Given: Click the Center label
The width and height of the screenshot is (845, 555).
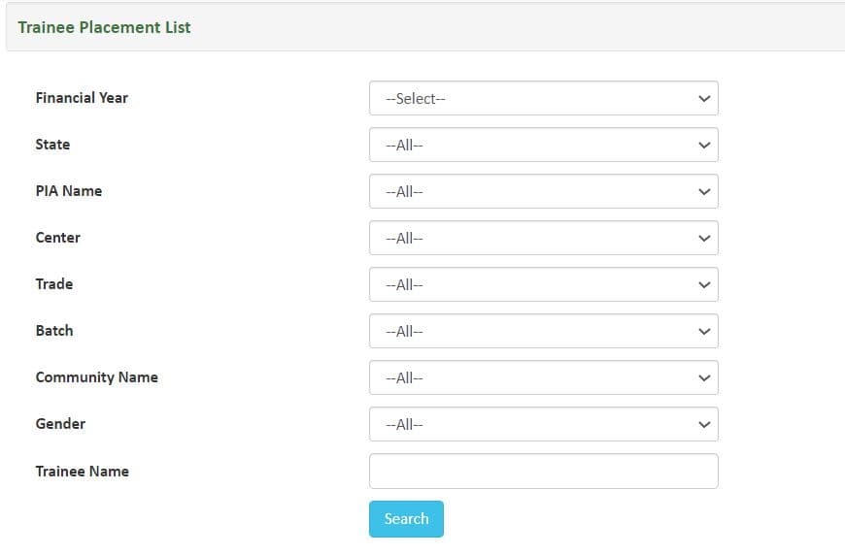Looking at the screenshot, I should pyautogui.click(x=57, y=238).
